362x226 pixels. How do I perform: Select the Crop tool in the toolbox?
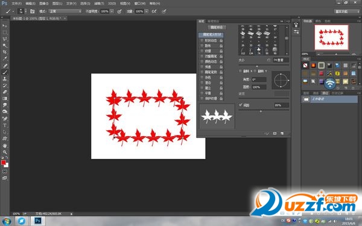tap(5, 52)
